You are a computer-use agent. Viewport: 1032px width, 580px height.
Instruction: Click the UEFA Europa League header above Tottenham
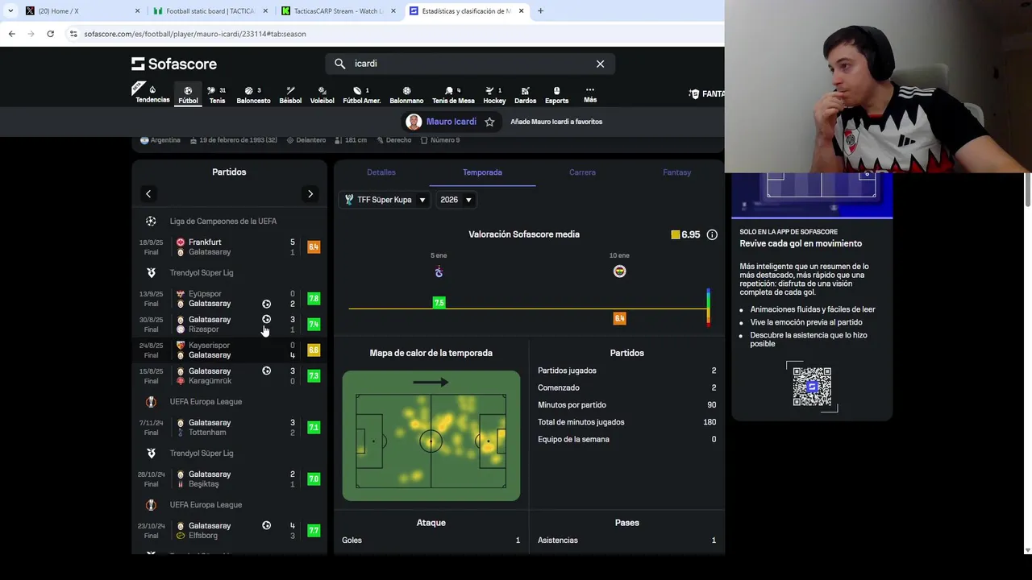pyautogui.click(x=229, y=401)
